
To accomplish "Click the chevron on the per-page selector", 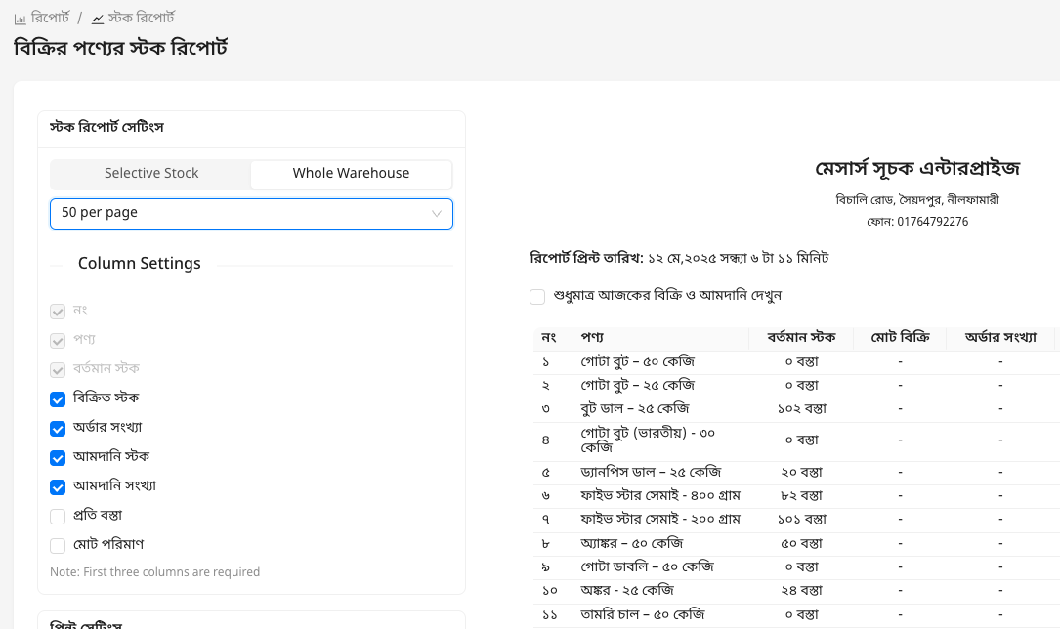I will (x=436, y=214).
